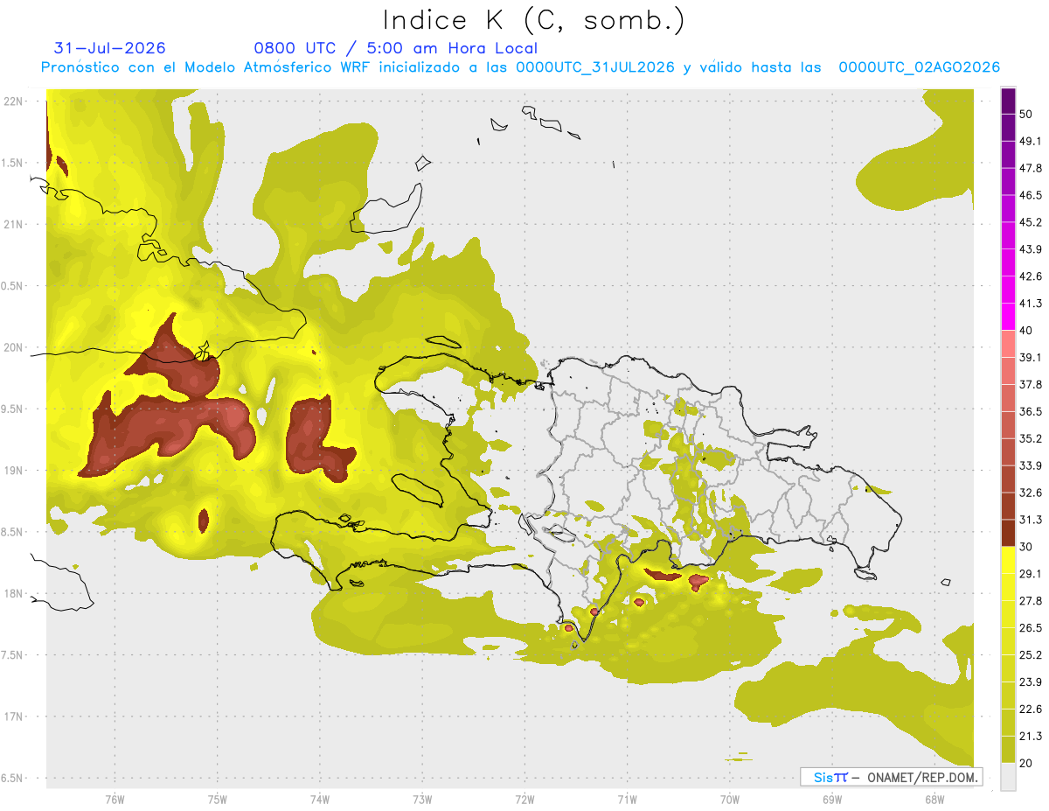Image resolution: width=1049 pixels, height=811 pixels.
Task: Click the "Indice K (C, somb.)" map title
Action: [x=533, y=19]
